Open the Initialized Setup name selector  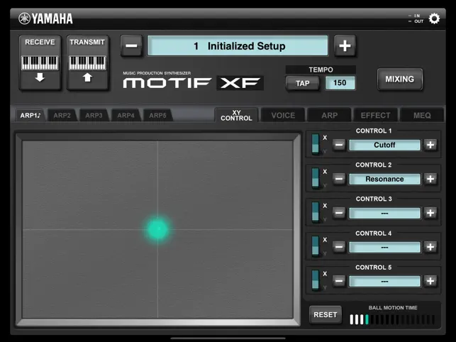pos(238,46)
